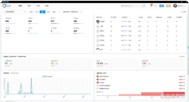
Task: Click the red rank 2 badge in overdue list
Action: [98, 79]
